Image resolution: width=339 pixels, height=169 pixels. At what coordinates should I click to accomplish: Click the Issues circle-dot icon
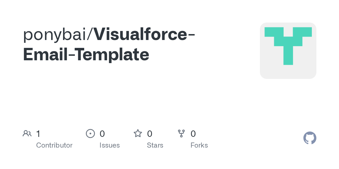[90, 134]
